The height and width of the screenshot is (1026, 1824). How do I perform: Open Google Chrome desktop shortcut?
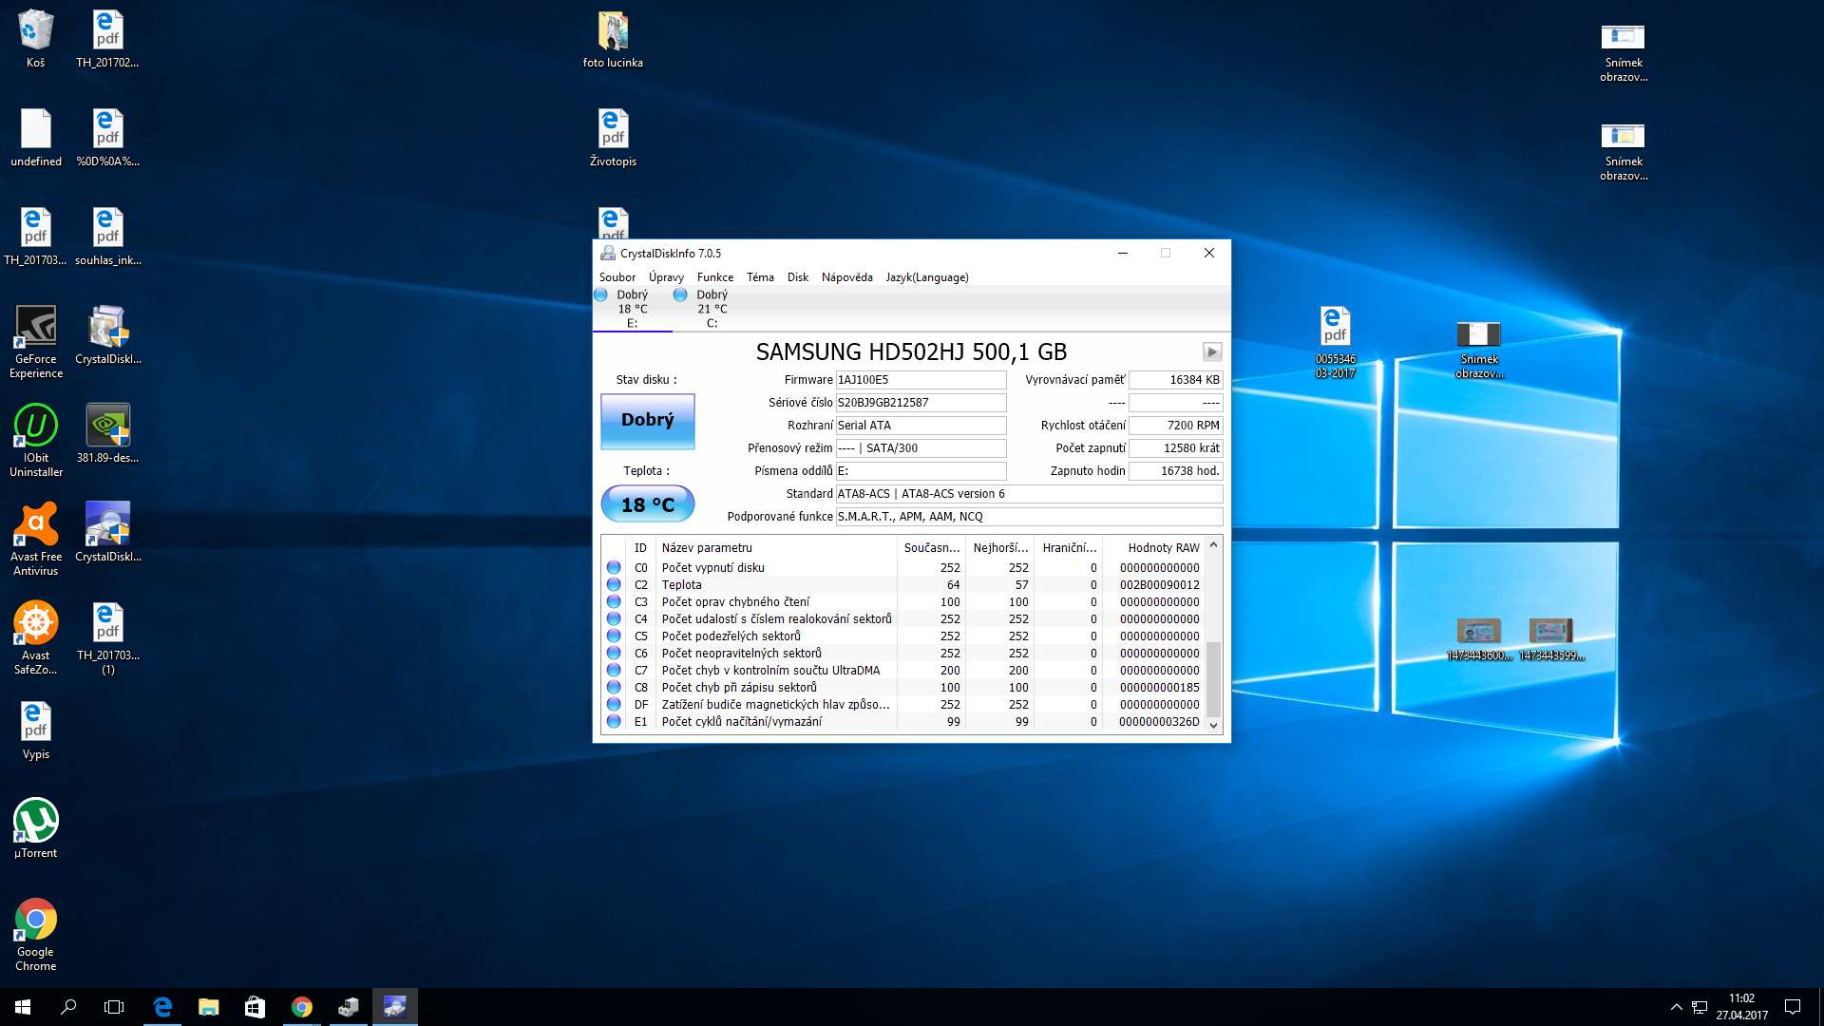(35, 934)
